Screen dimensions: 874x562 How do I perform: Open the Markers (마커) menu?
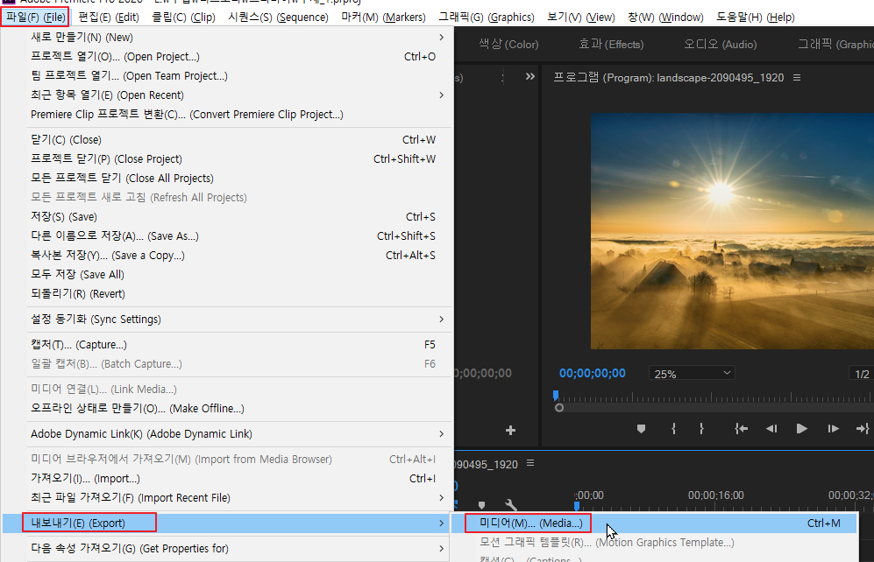coord(383,18)
